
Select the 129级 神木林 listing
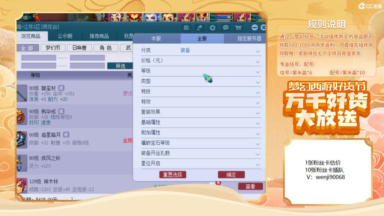point(75,185)
